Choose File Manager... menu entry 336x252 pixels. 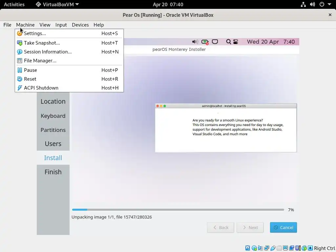69,61
